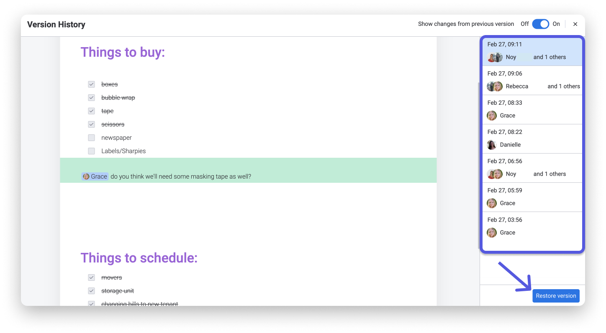
Task: Click the masking tape question text
Action: 181,177
